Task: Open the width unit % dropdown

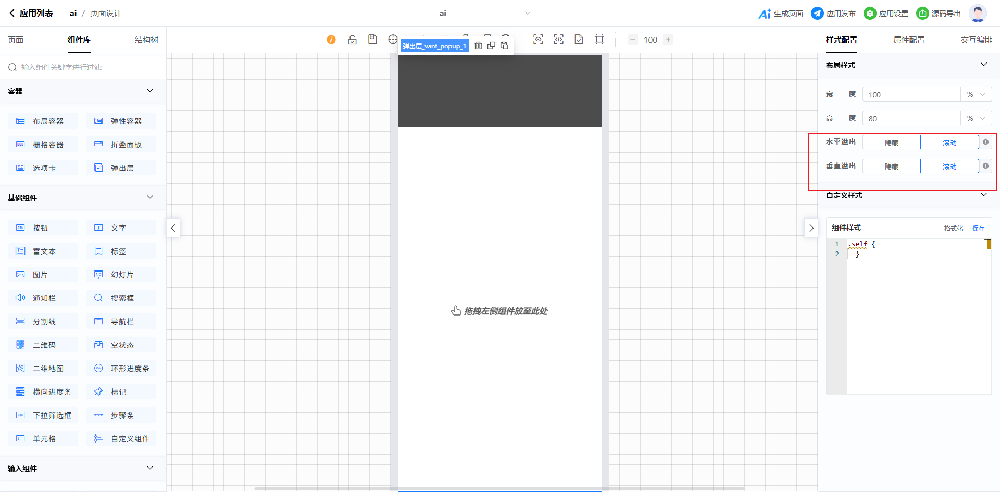Action: (x=976, y=95)
